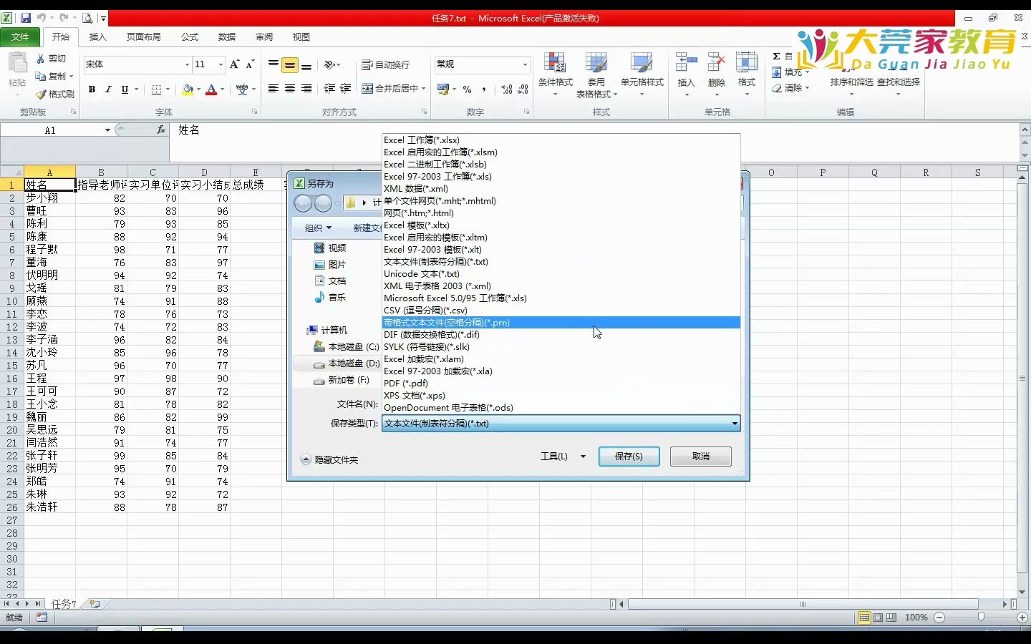Open the cell borders tool
Viewport: 1031px width, 644px height.
click(156, 89)
